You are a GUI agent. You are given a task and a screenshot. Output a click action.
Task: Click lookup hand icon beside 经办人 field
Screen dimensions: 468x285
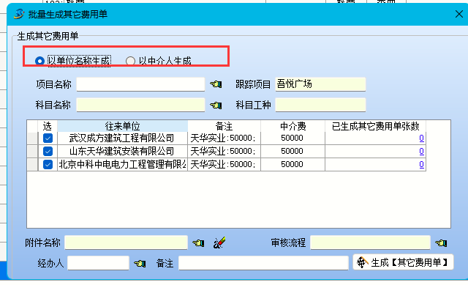click(x=140, y=264)
